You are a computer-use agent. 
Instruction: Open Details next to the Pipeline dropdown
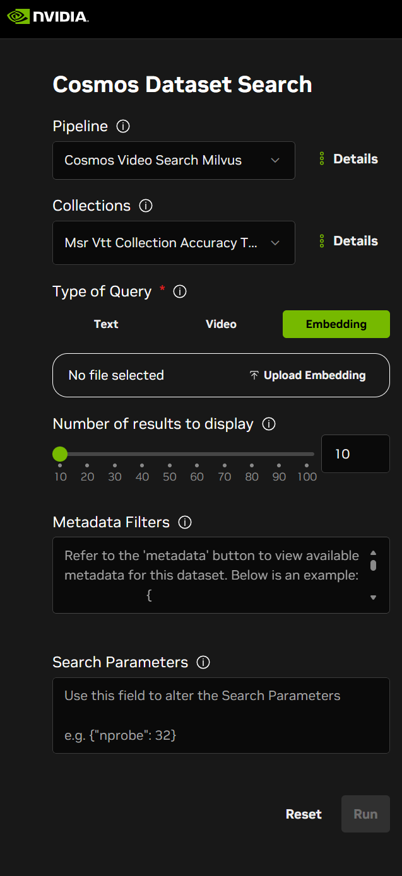tap(349, 159)
